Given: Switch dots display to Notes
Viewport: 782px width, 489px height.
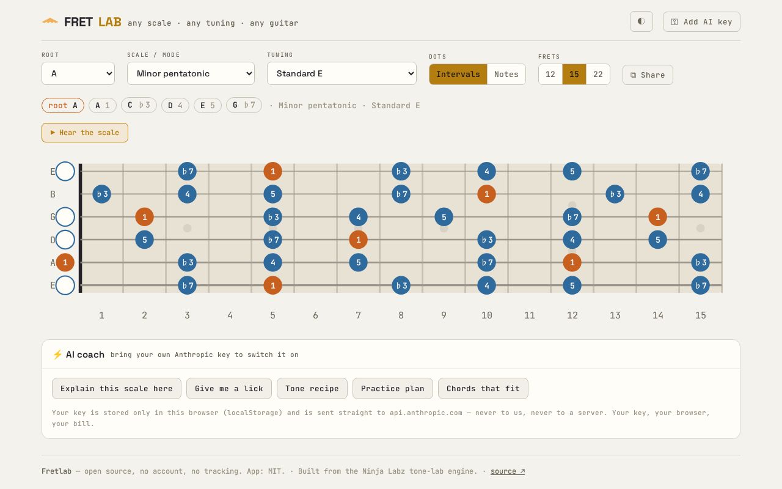Looking at the screenshot, I should [506, 75].
